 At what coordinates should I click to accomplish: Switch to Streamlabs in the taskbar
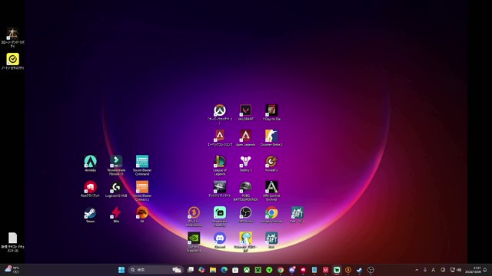[337, 270]
